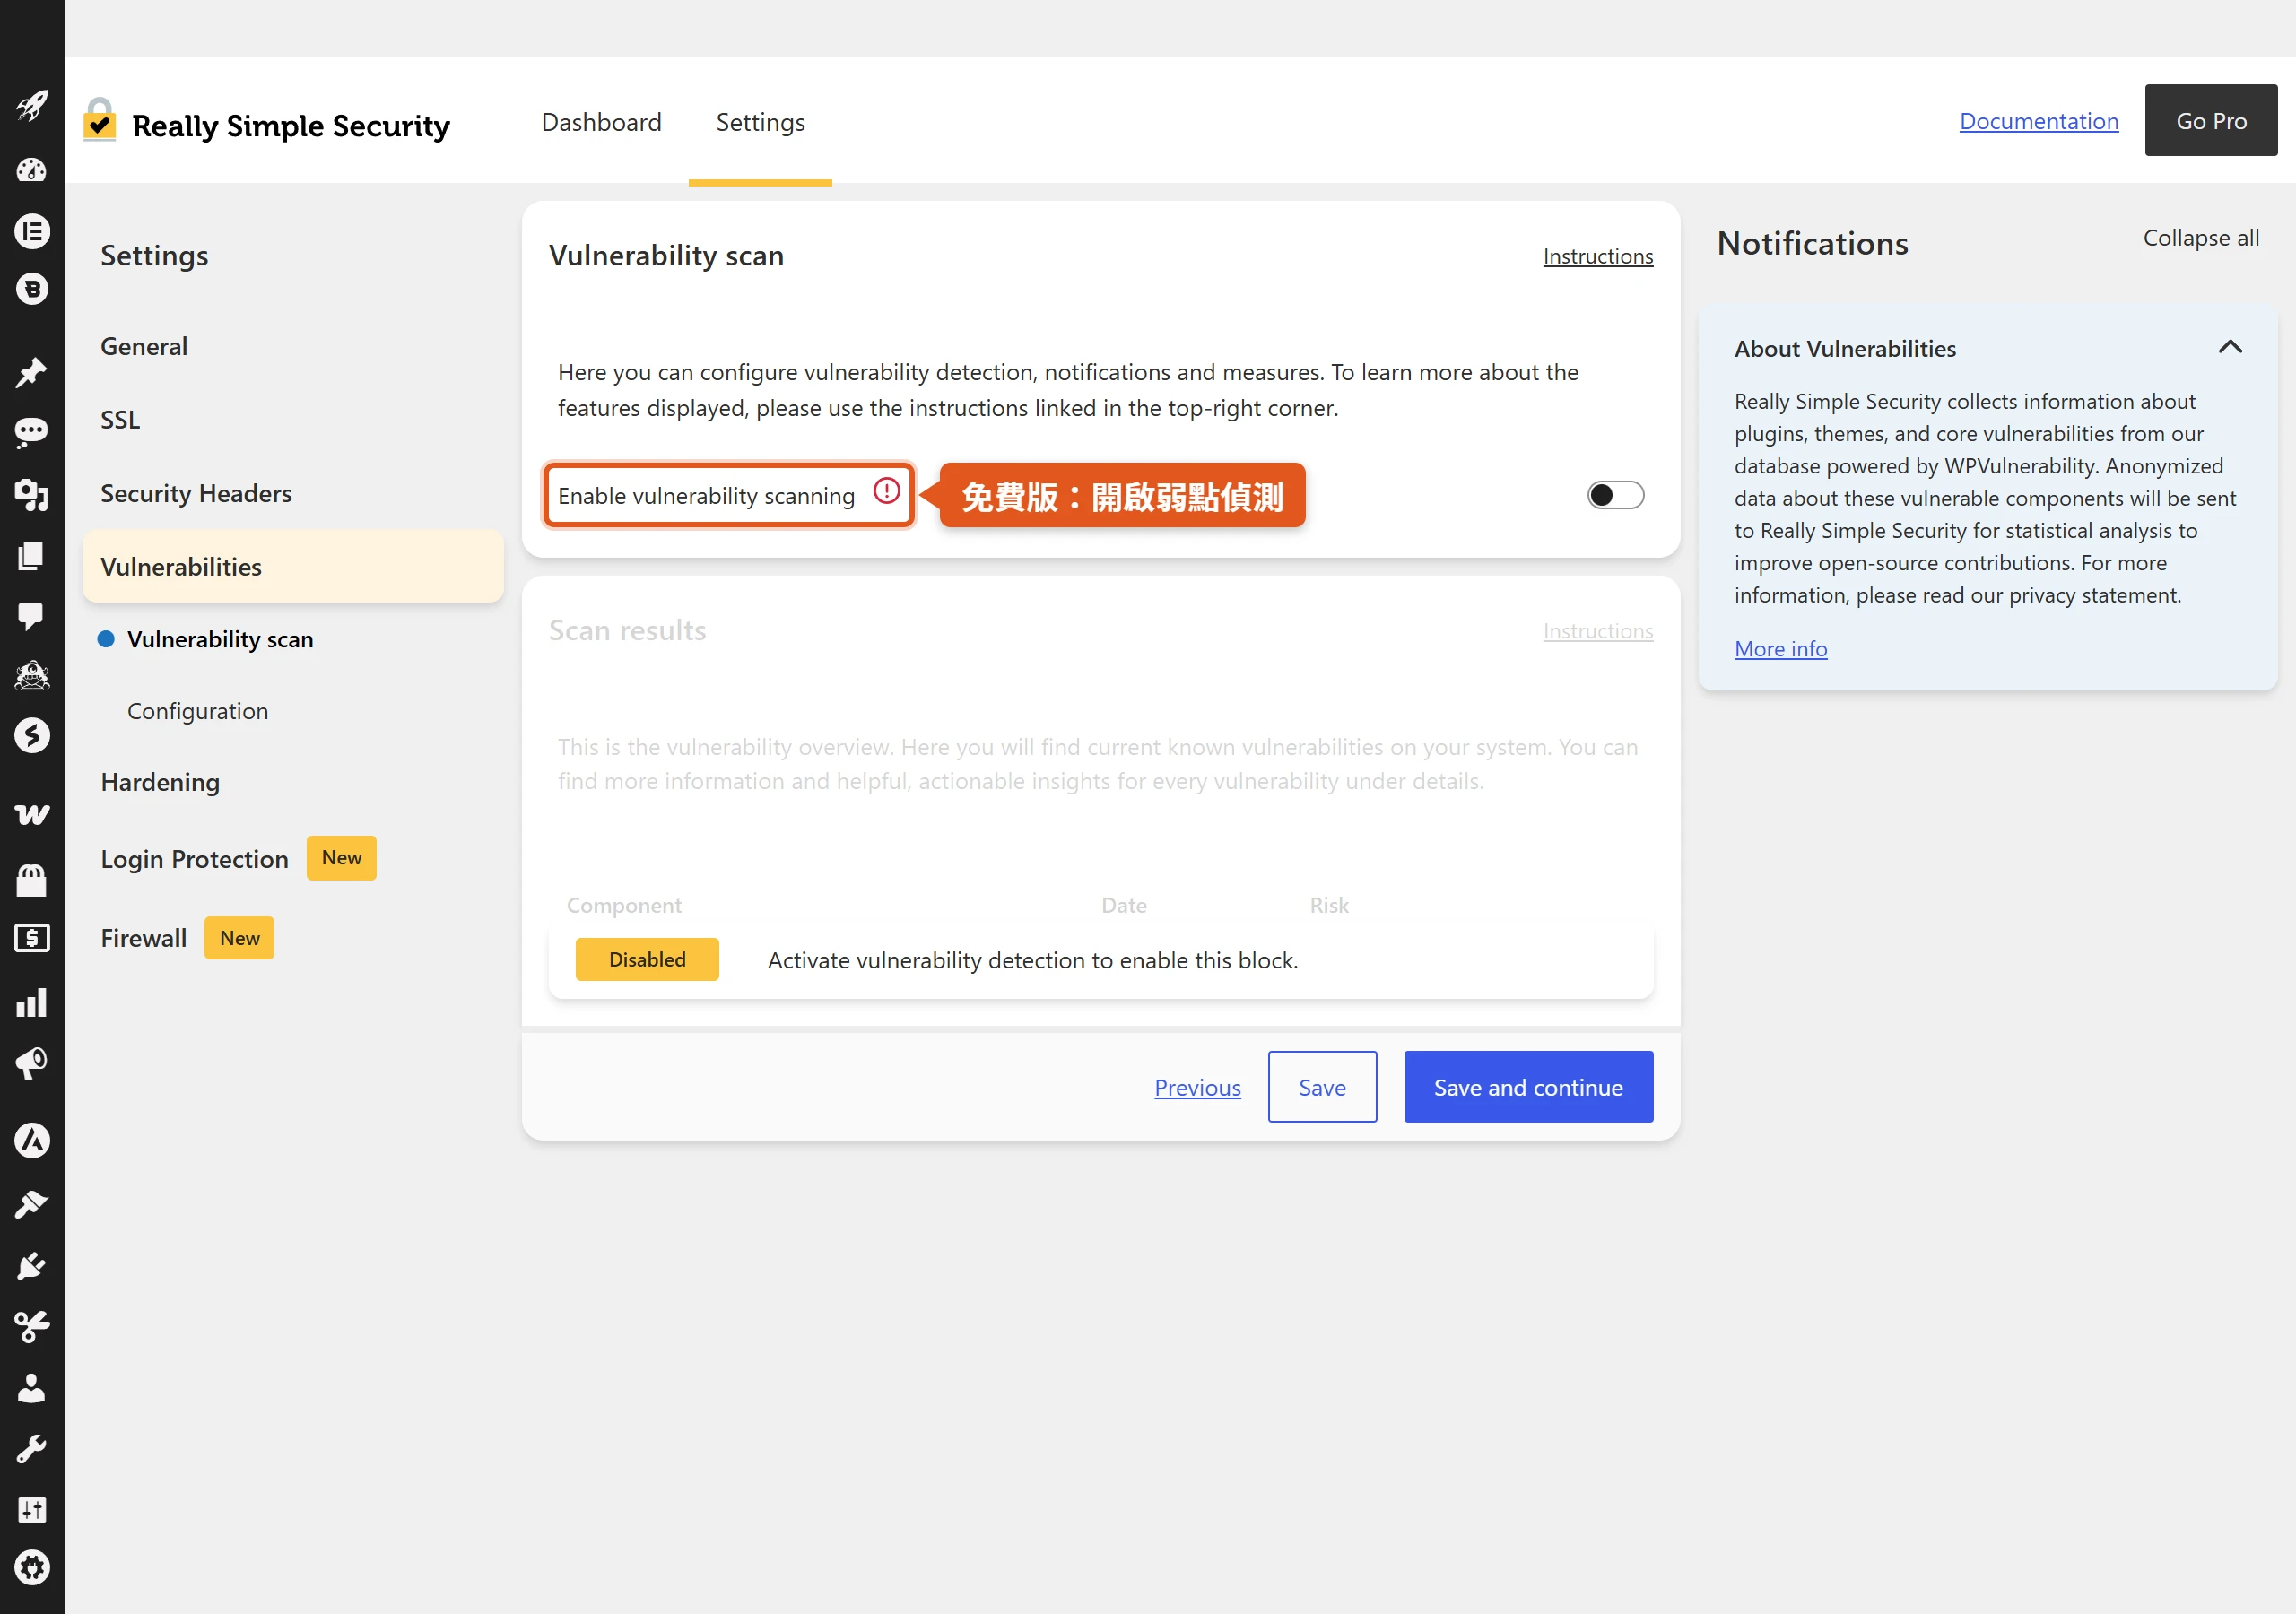Click Collapse all in Notifications
Image resolution: width=2296 pixels, height=1614 pixels.
[2201, 238]
